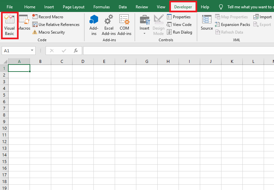Open Insert Function fx
The height and width of the screenshot is (190, 274).
click(76, 51)
